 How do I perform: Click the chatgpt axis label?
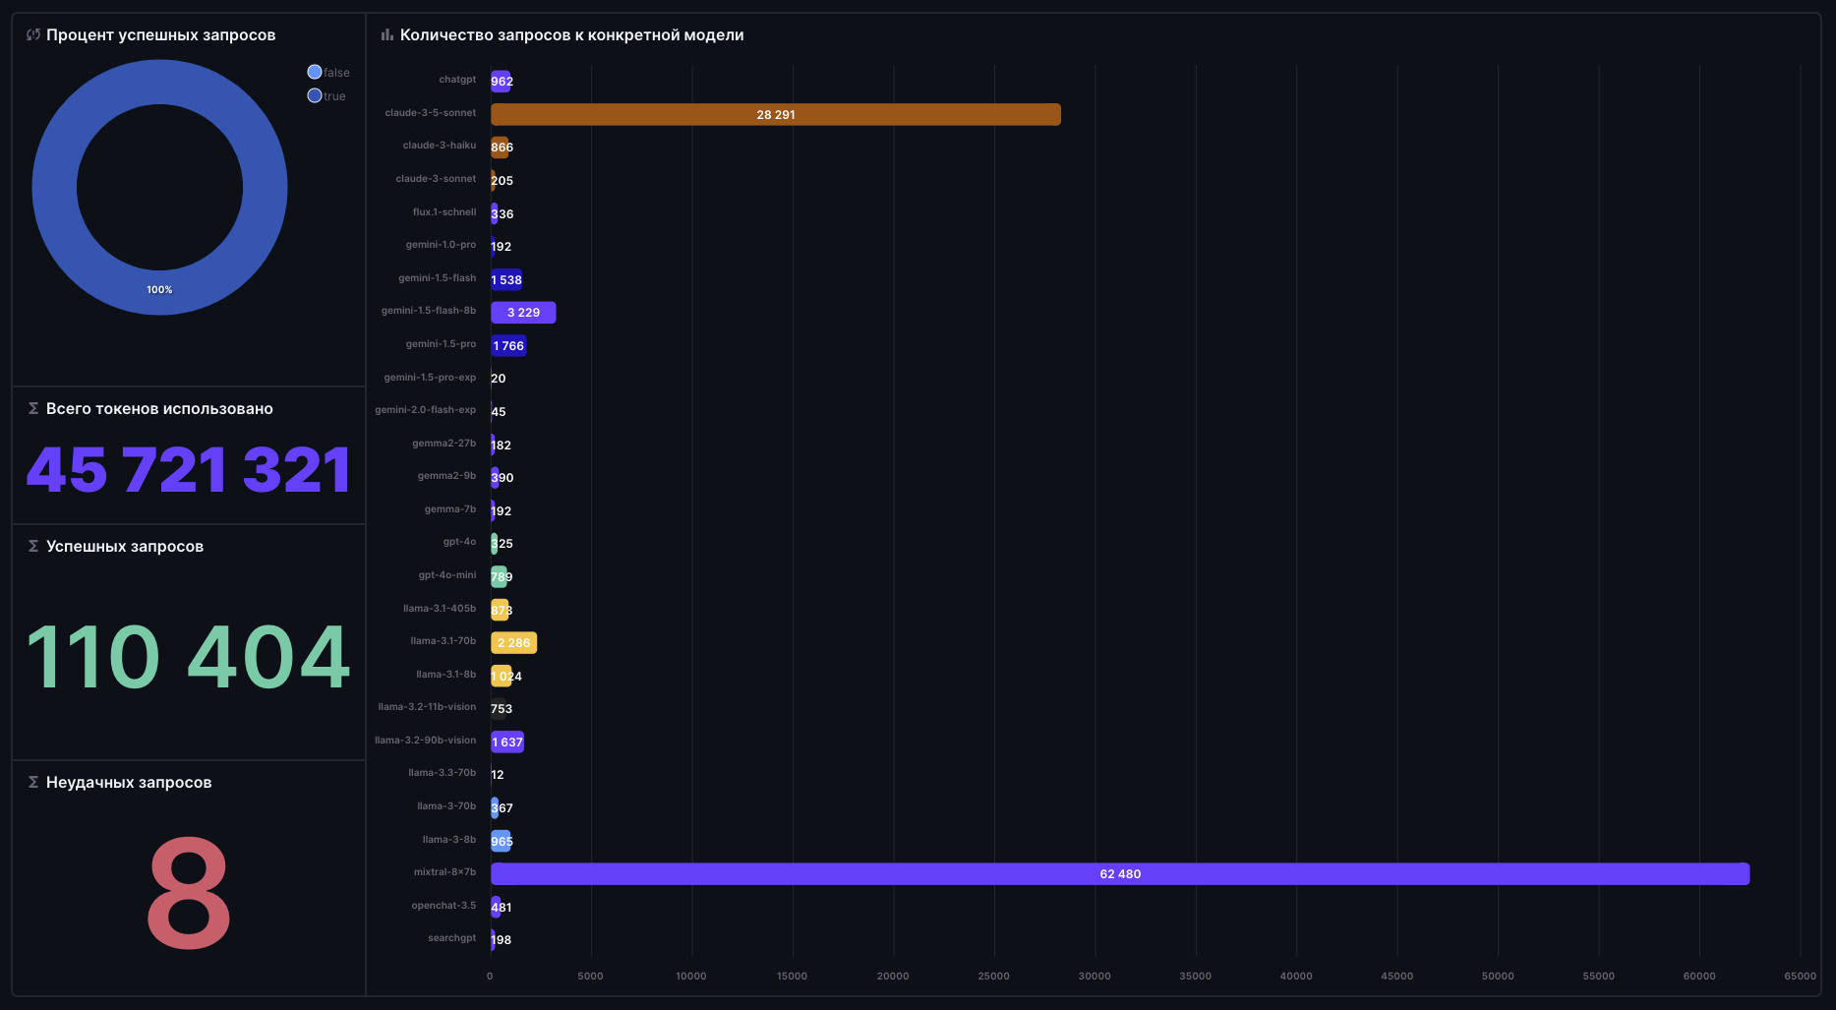pyautogui.click(x=457, y=80)
